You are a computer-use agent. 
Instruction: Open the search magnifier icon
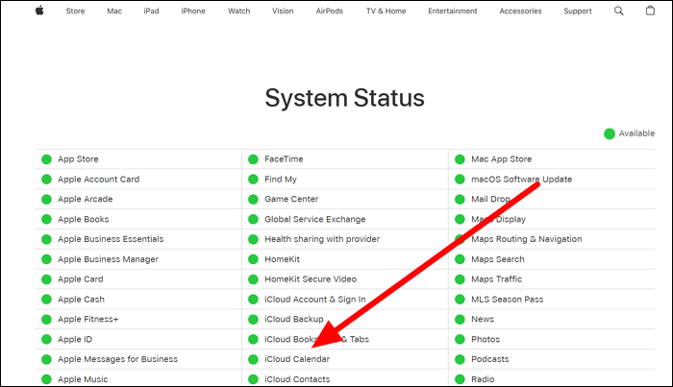[x=618, y=11]
